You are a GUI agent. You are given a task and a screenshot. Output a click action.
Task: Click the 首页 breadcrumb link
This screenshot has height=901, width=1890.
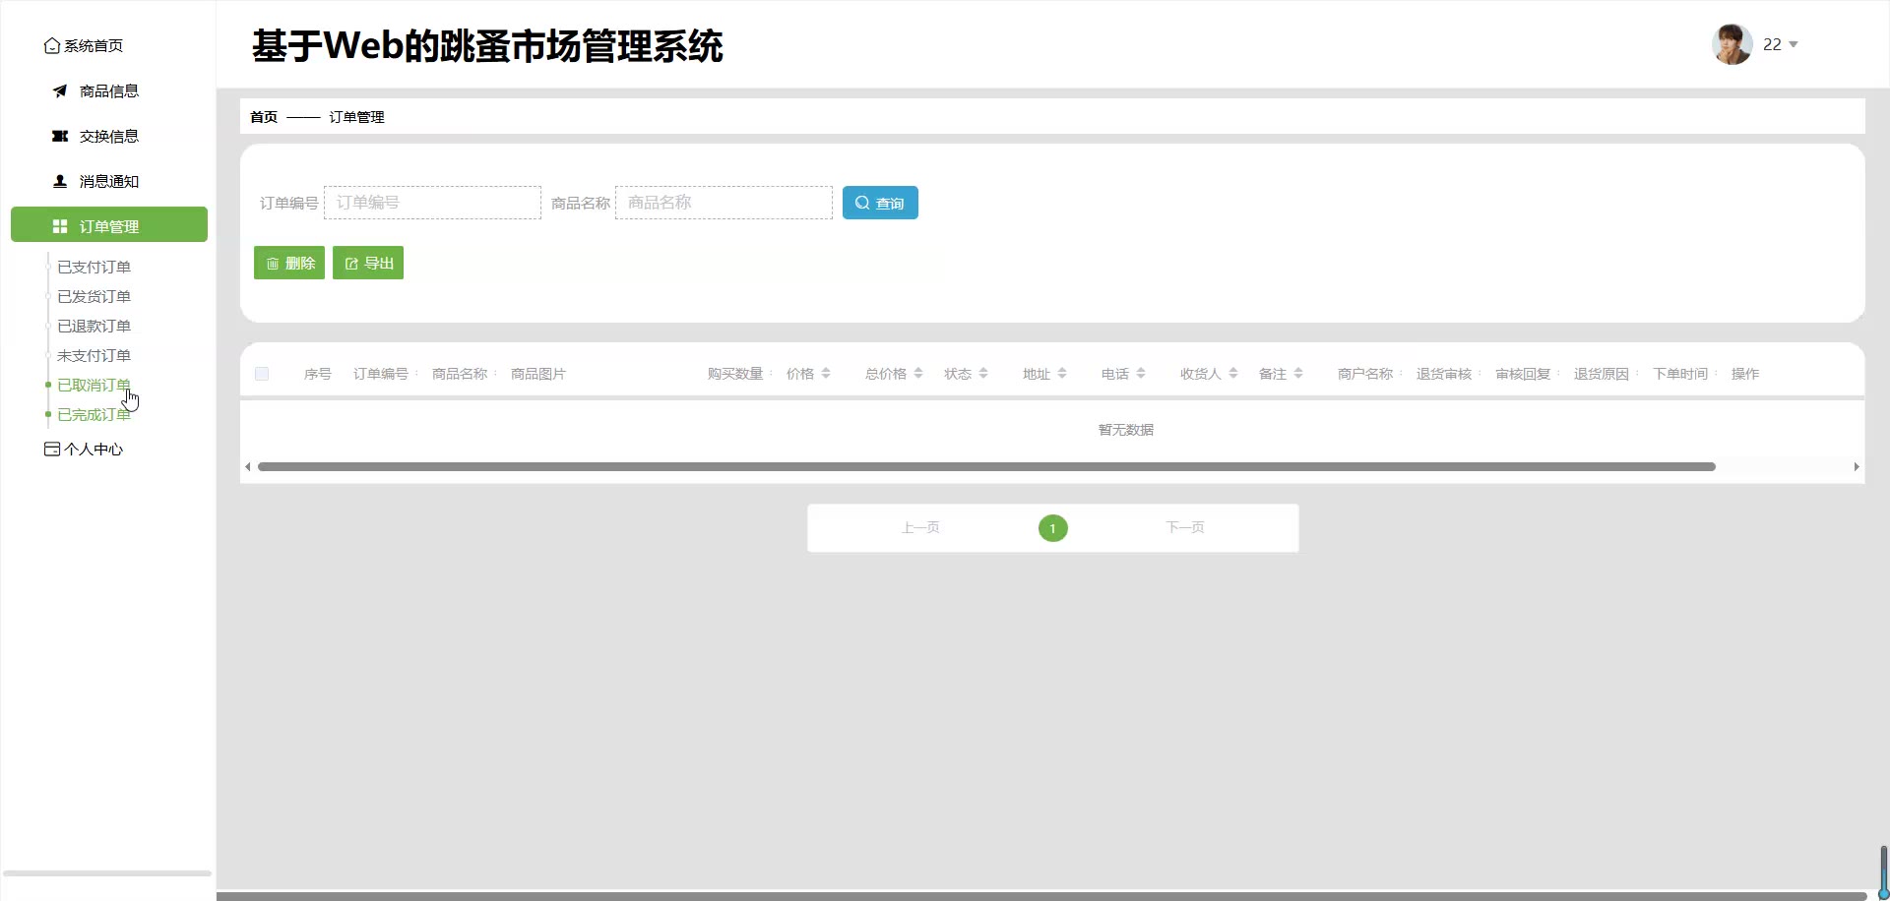[x=264, y=117]
